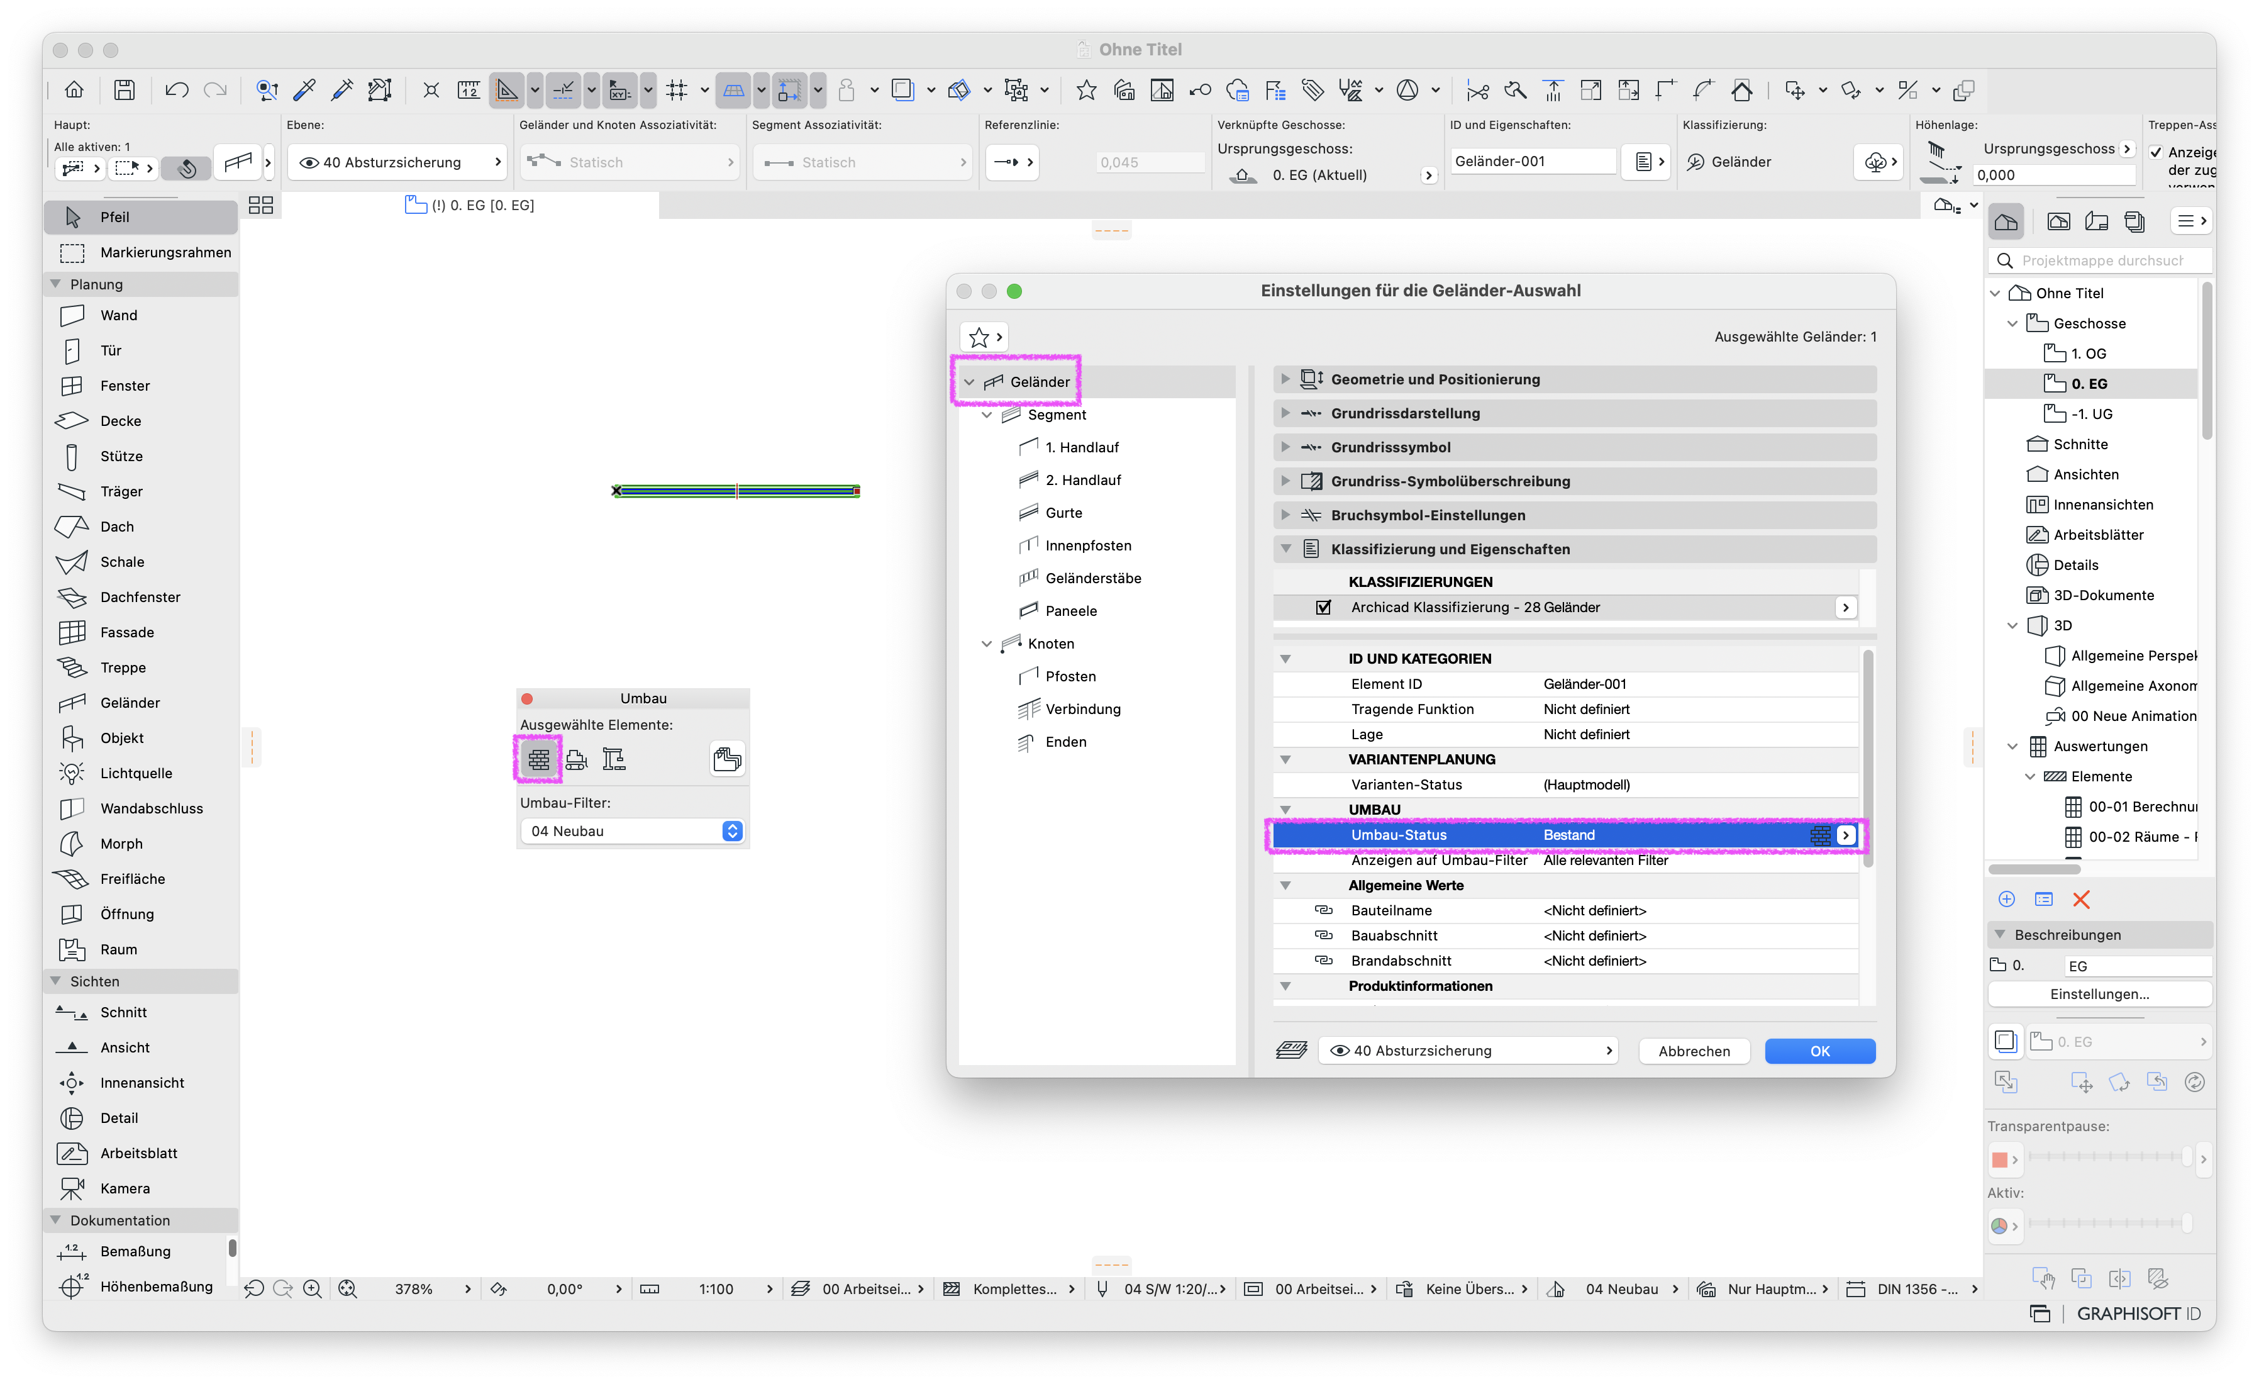The height and width of the screenshot is (1384, 2259).
Task: Click the favorites star in main toolbar
Action: coord(1085,89)
